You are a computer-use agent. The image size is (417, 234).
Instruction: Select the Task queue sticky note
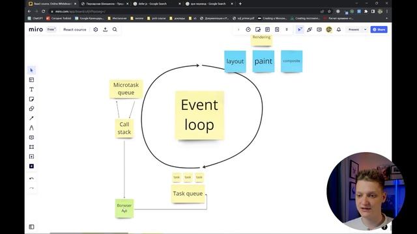click(188, 194)
